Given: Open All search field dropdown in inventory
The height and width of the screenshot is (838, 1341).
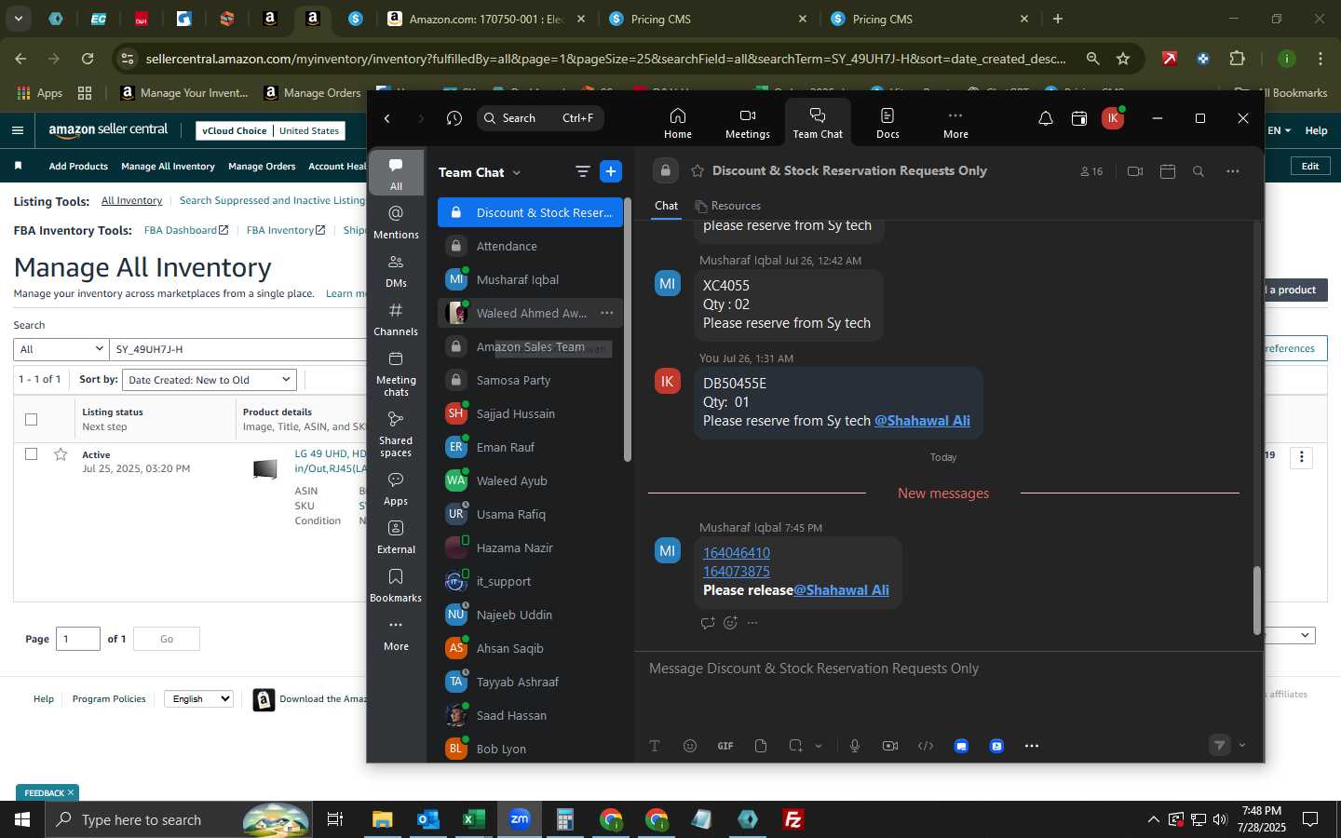Looking at the screenshot, I should point(61,349).
